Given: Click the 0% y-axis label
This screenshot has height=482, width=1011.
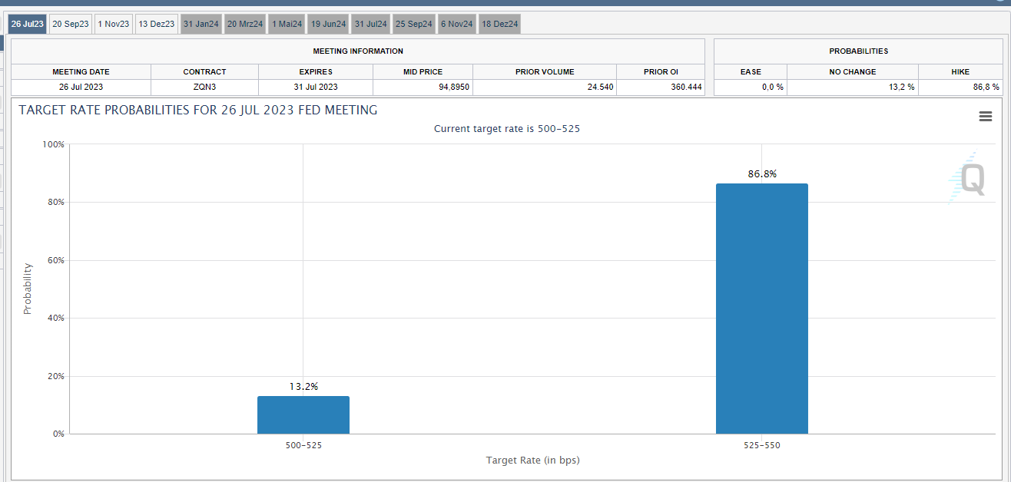Looking at the screenshot, I should (x=58, y=434).
